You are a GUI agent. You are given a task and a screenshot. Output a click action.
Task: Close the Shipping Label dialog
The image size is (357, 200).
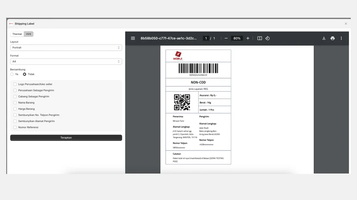(346, 24)
